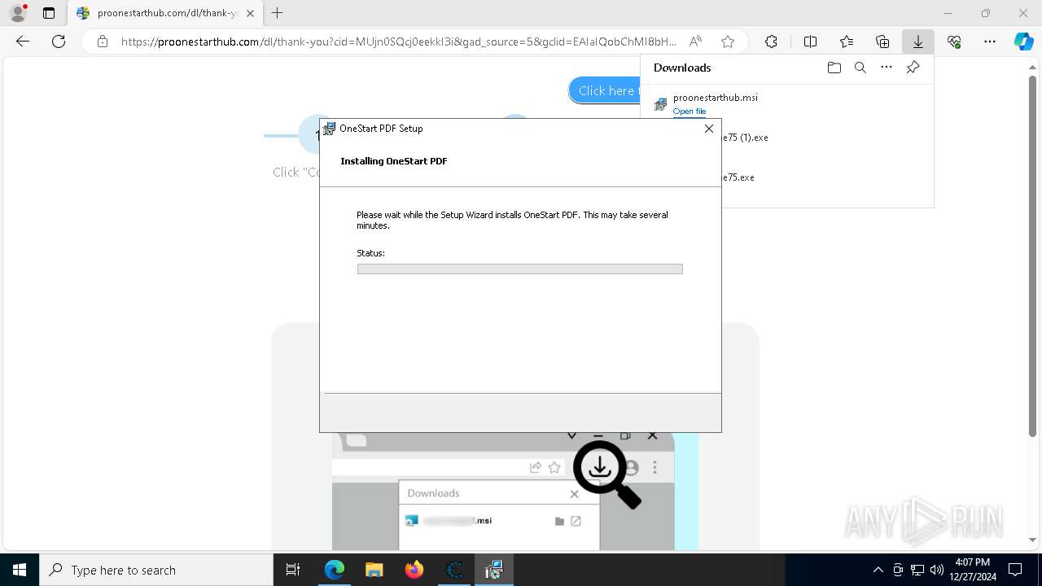
Task: Add this page to favorites
Action: 728,42
